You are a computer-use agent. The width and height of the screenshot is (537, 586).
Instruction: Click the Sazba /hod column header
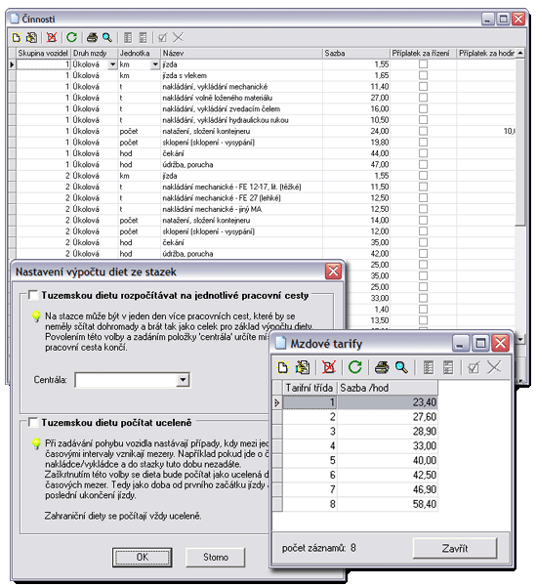388,388
